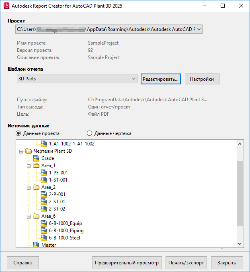Select the Данные проекта radio button
This screenshot has height=272, width=250.
[x=18, y=133]
